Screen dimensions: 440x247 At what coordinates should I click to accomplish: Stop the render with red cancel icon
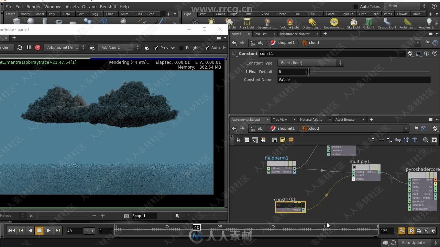[38, 48]
